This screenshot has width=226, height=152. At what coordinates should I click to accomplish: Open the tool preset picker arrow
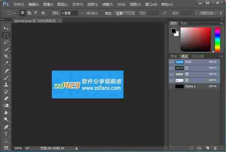click(x=15, y=13)
